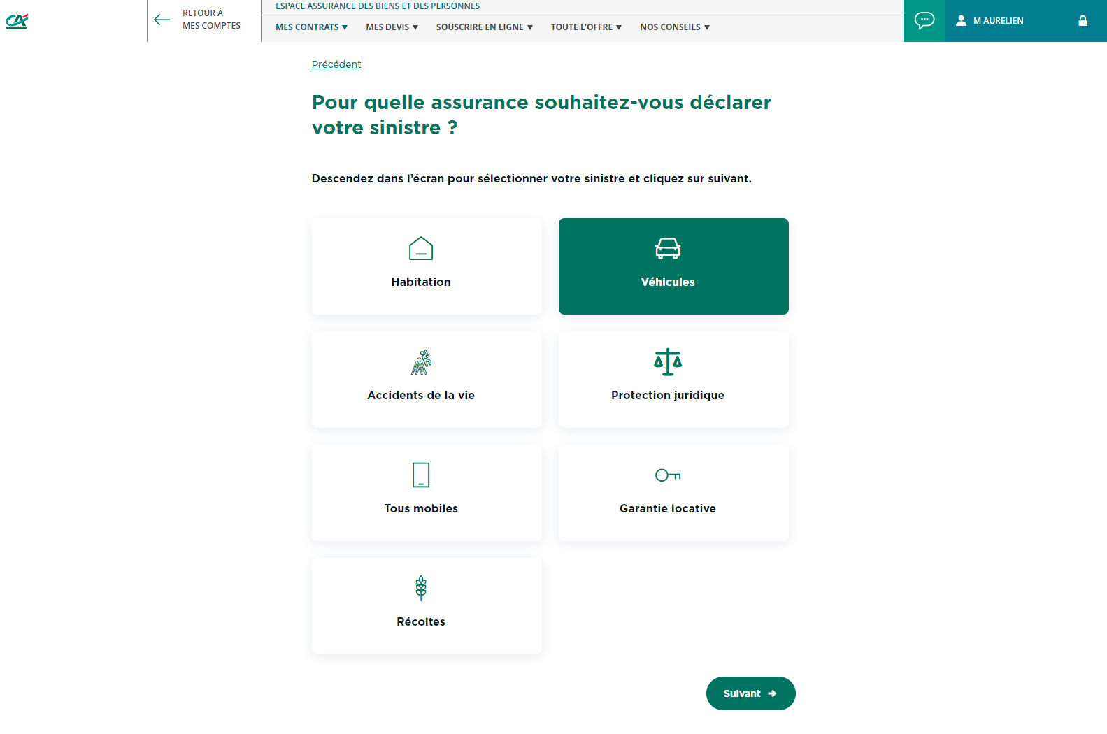Go back via the Précédent link
Screen dimensions: 1107x734
pos(336,64)
